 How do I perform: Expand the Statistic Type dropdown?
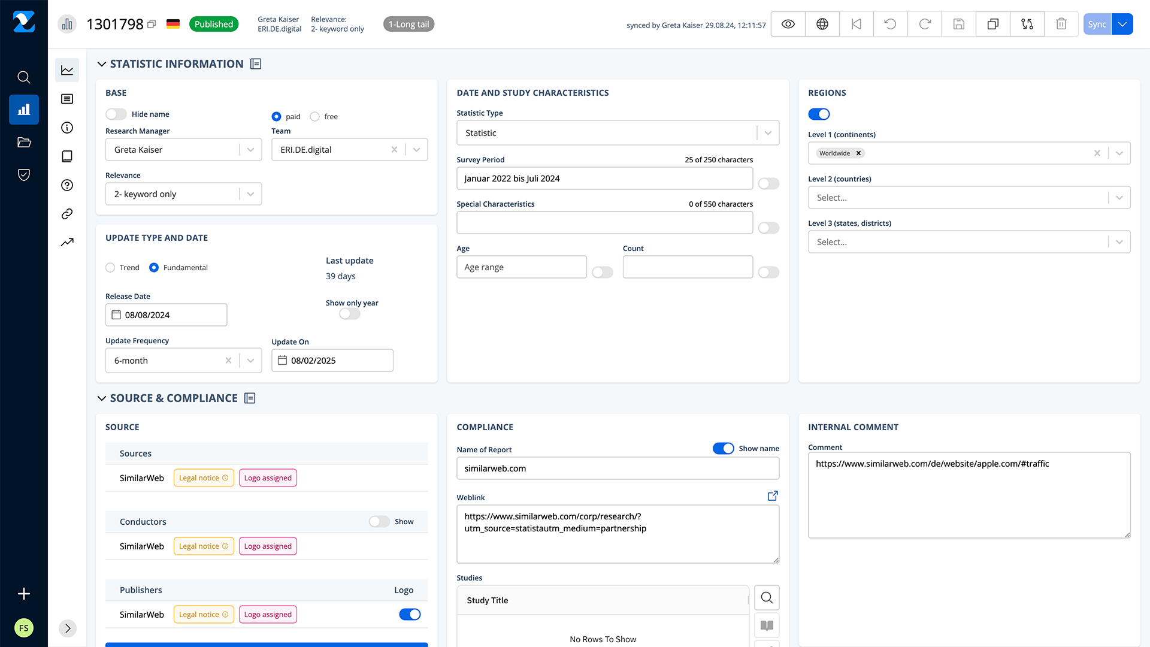click(x=768, y=132)
